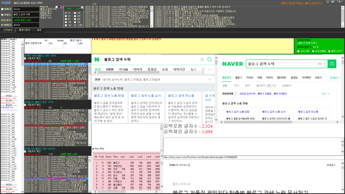Open the 정렬 sort dropdown
The height and width of the screenshot is (194, 345).
tap(225, 85)
